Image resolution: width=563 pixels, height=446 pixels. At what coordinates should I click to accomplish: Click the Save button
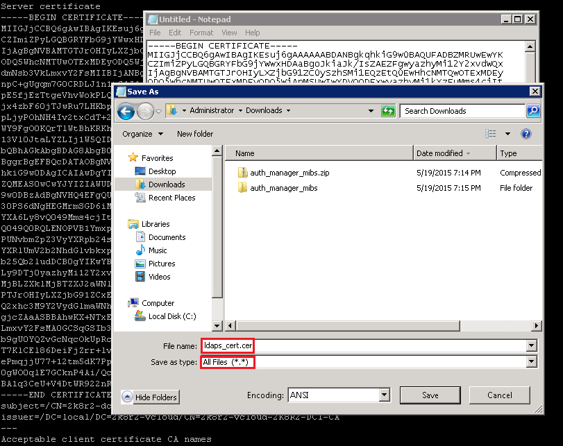(x=430, y=395)
